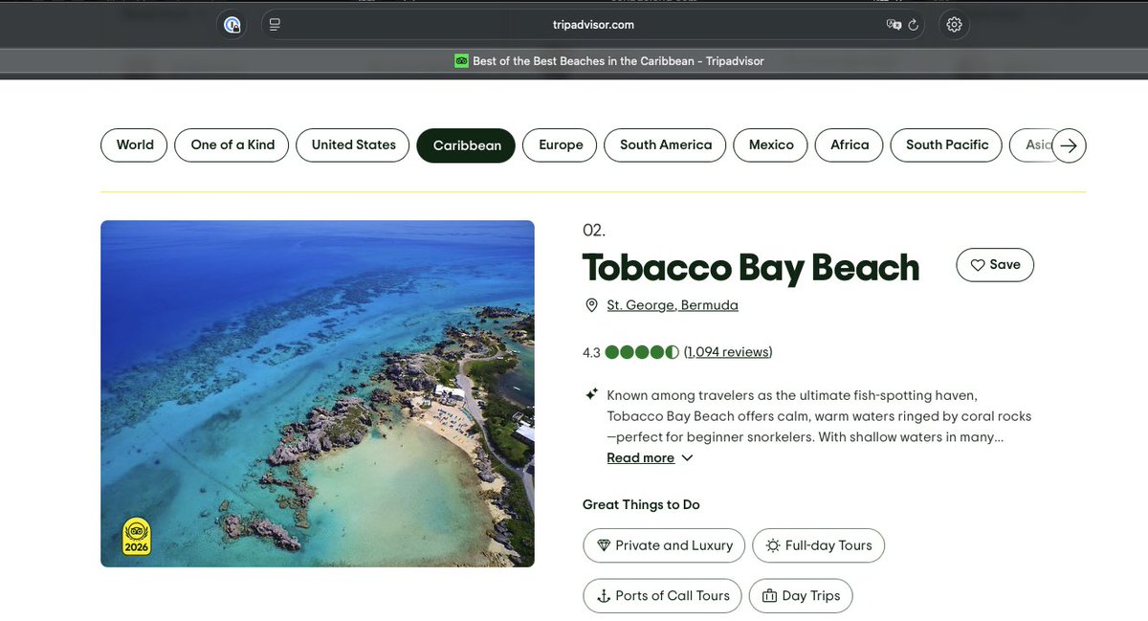The image size is (1148, 621).
Task: Open the Day Trips category
Action: (x=801, y=595)
